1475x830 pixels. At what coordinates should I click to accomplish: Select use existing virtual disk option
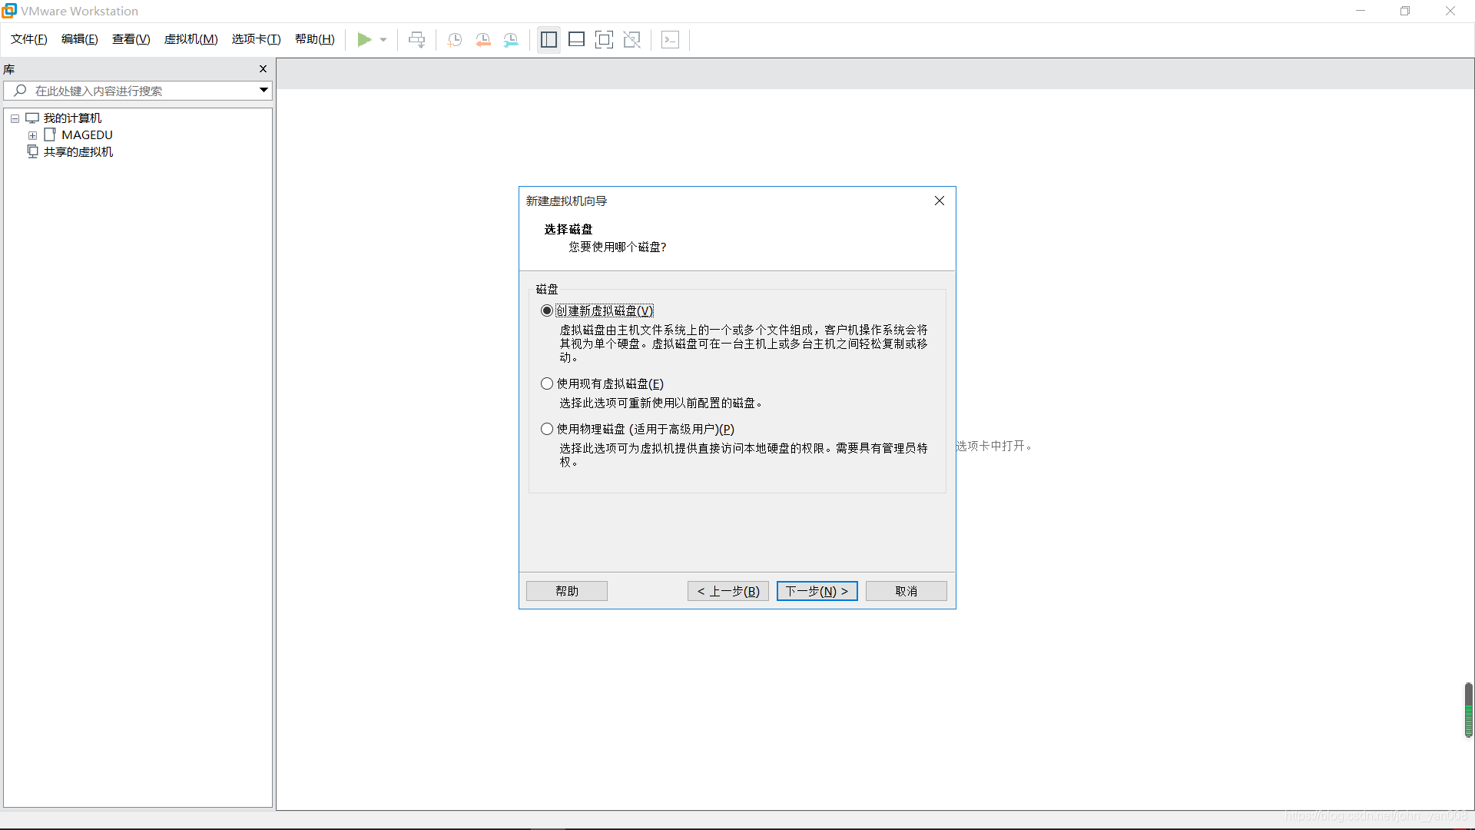[547, 383]
